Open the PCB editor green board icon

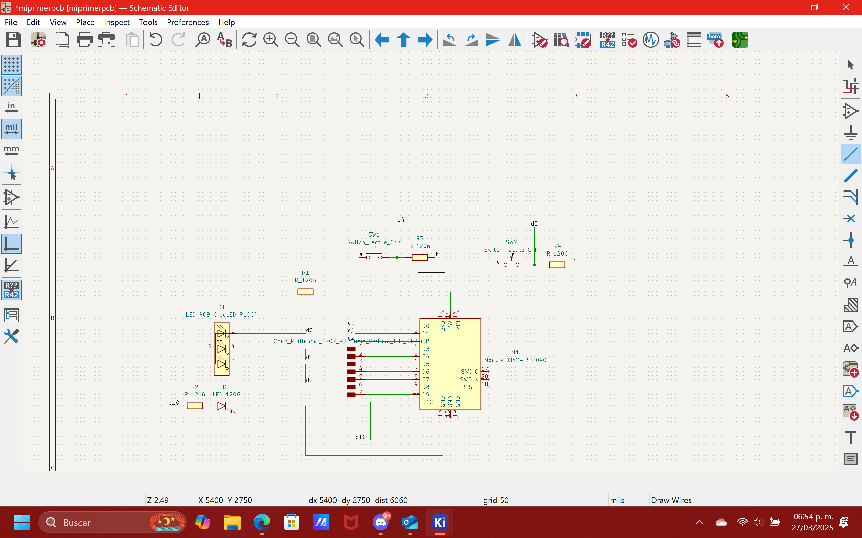[740, 39]
